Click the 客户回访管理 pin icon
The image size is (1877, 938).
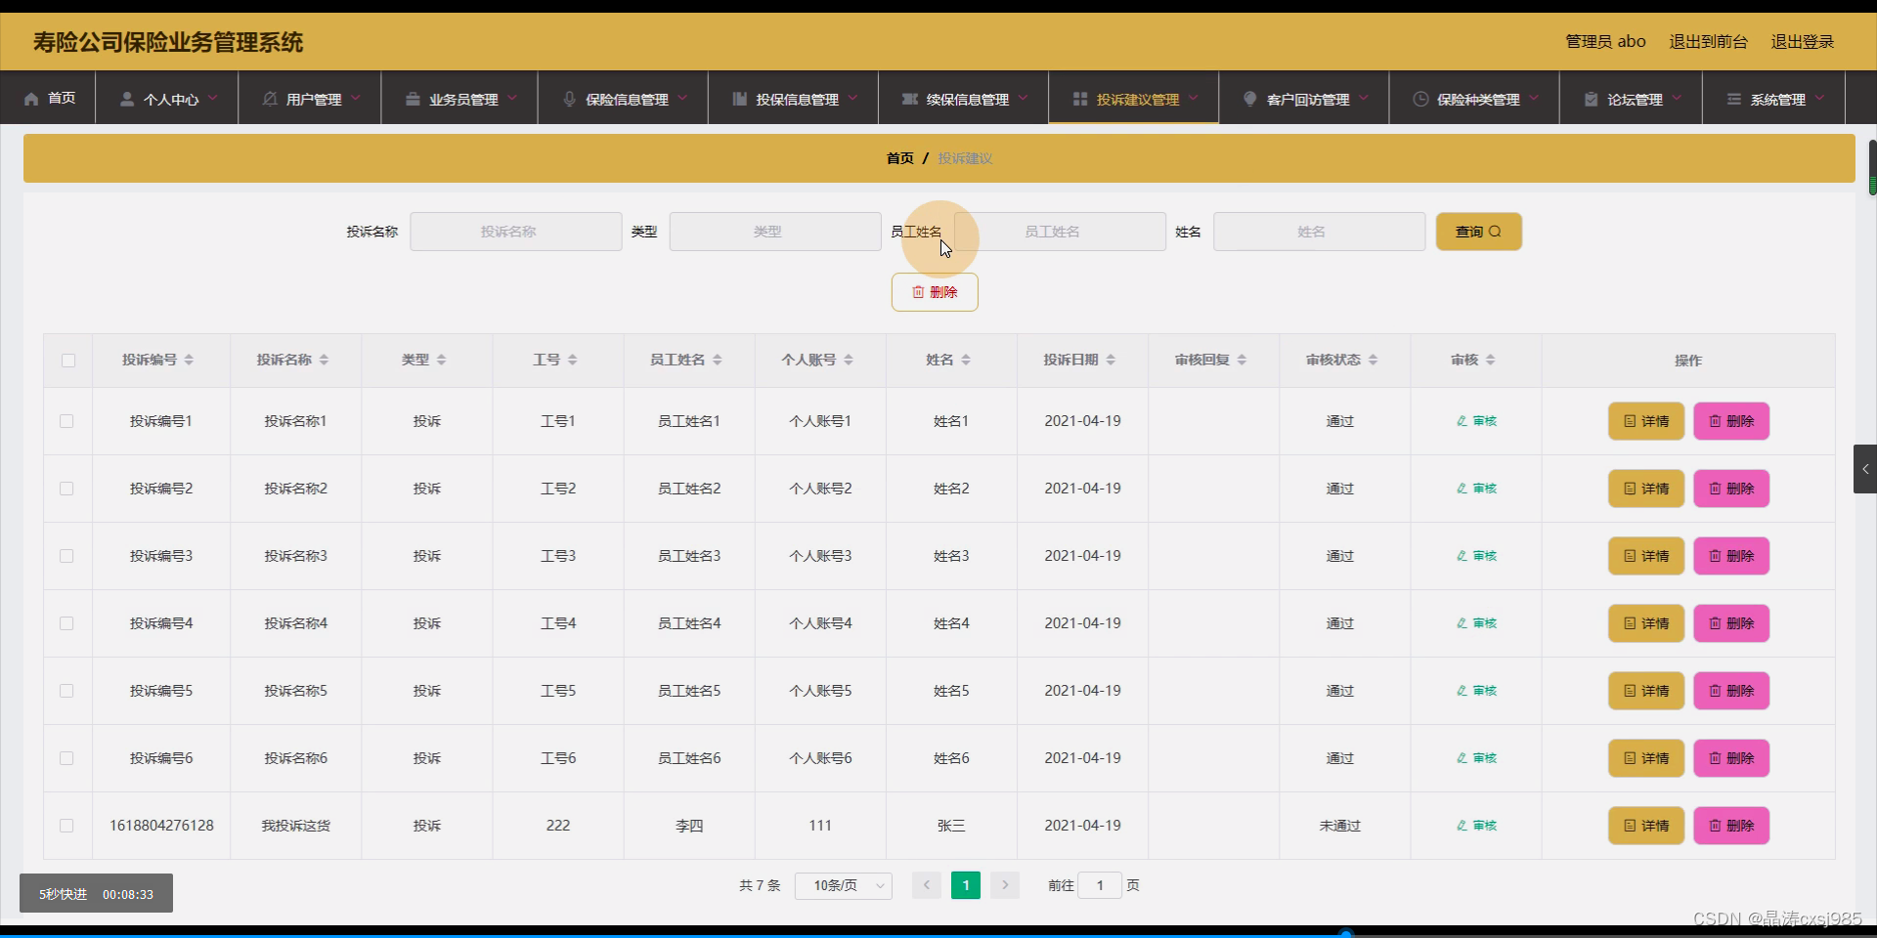point(1249,98)
